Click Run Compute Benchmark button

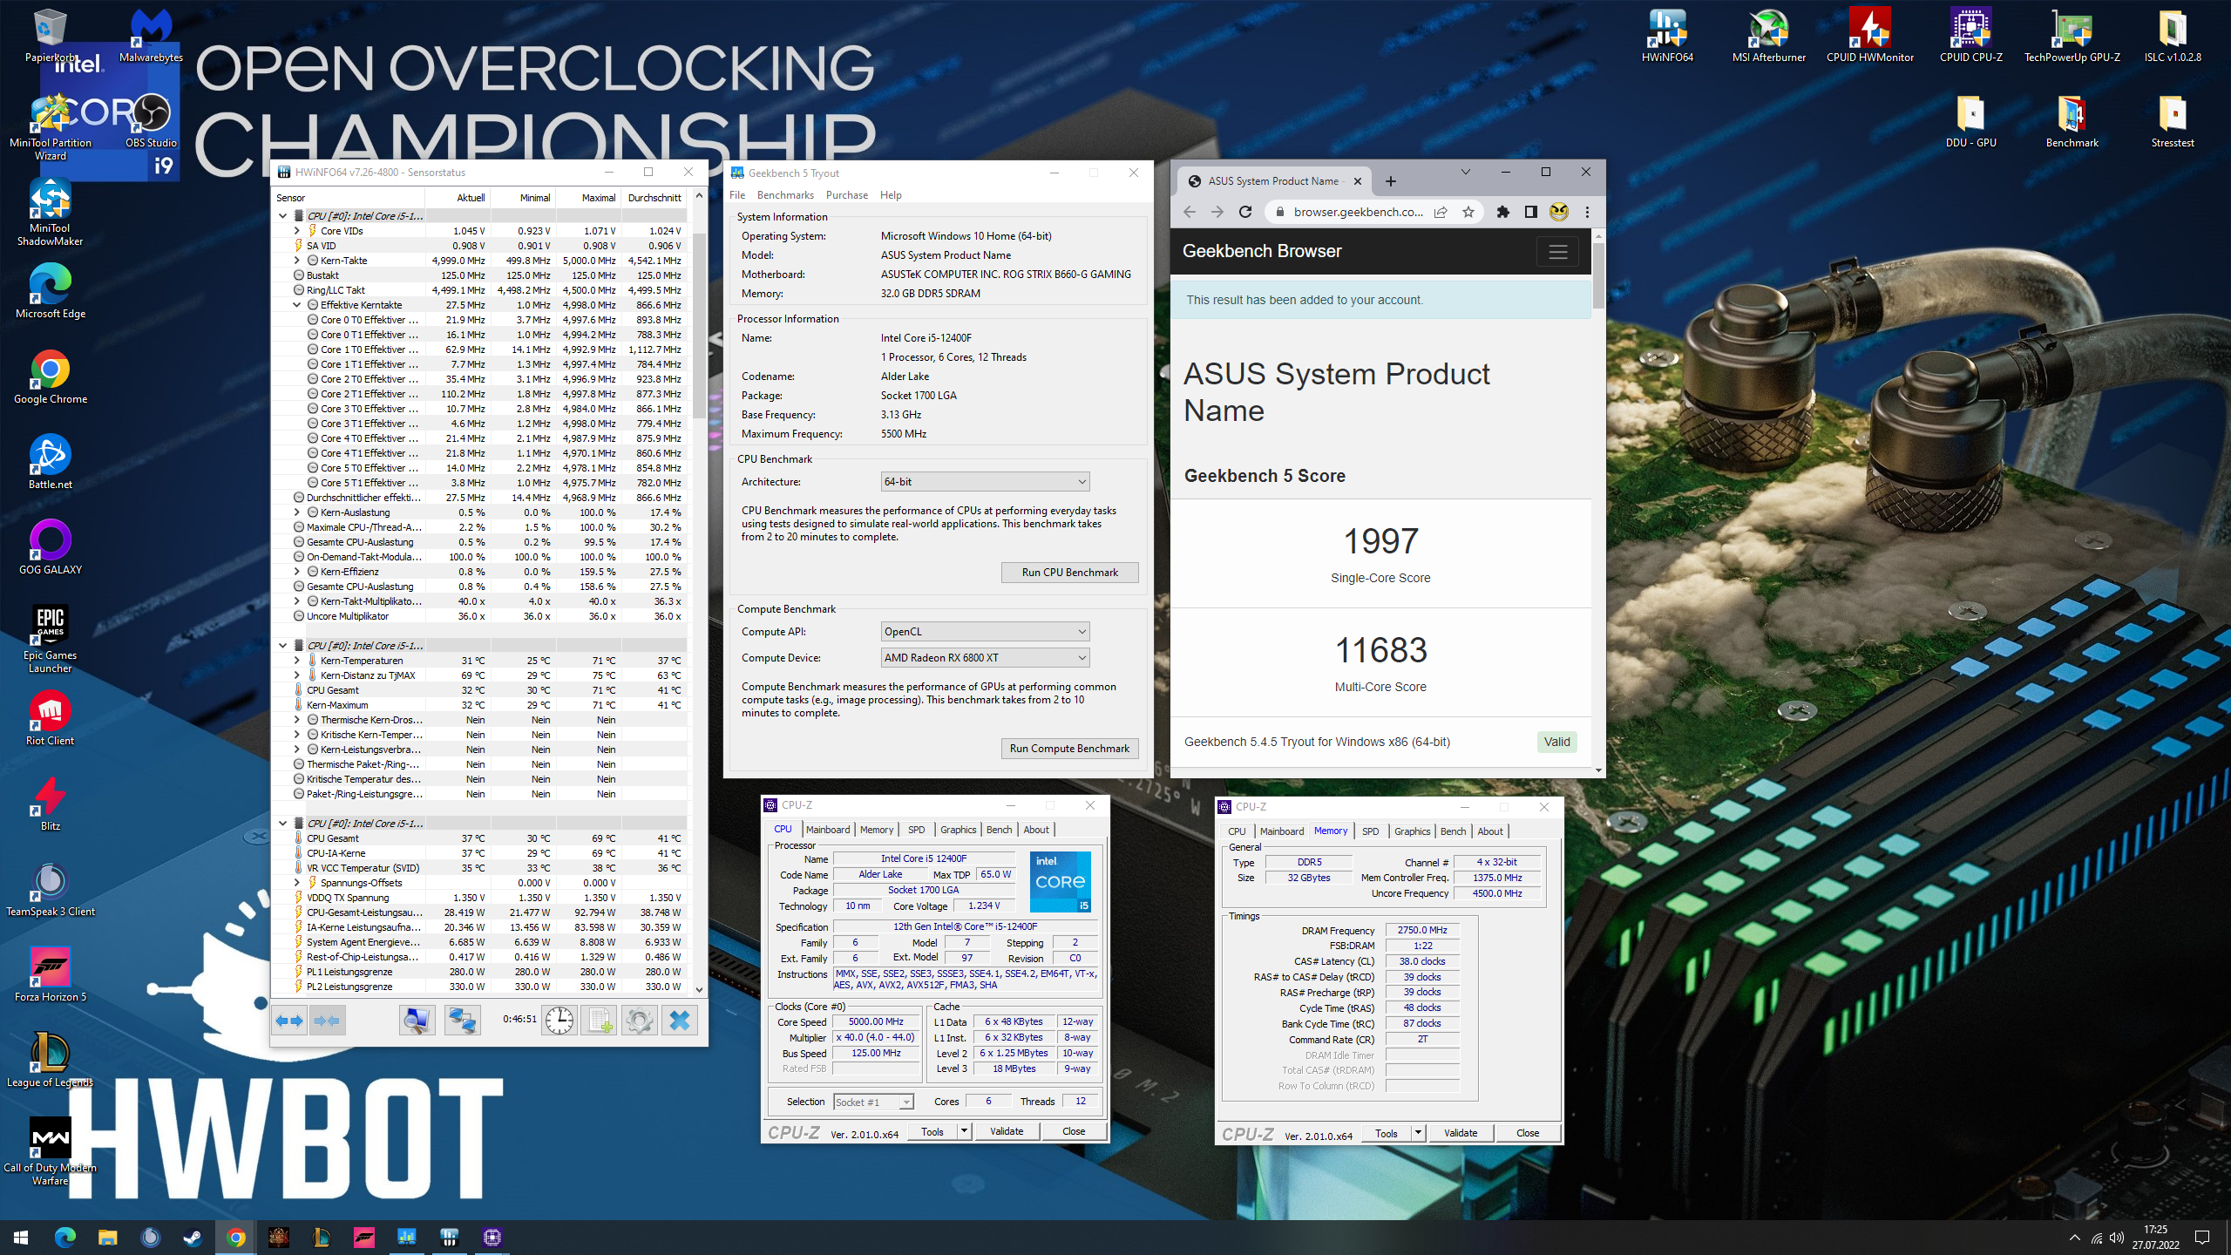click(1069, 749)
